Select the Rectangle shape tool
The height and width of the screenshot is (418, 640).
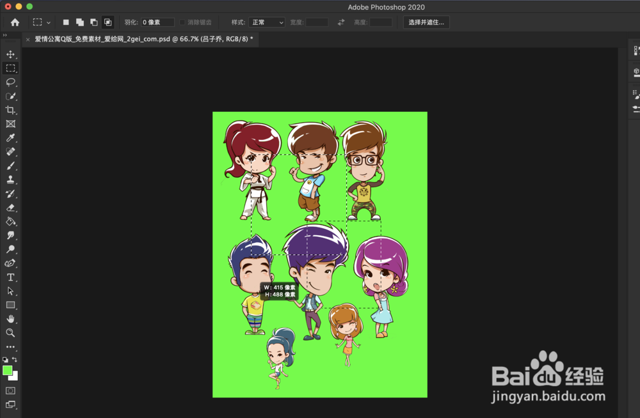tap(11, 305)
